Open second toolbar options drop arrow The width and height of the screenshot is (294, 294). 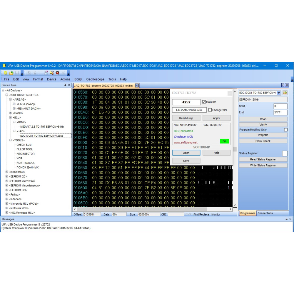68,73
